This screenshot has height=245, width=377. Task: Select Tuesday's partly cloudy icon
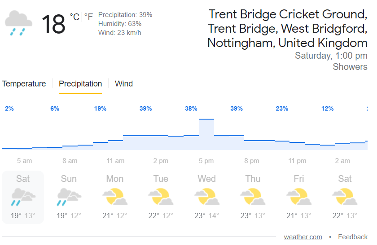pyautogui.click(x=161, y=197)
